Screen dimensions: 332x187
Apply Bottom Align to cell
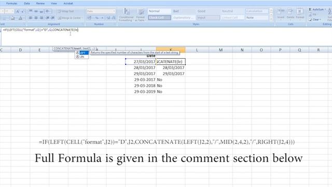click(x=41, y=11)
